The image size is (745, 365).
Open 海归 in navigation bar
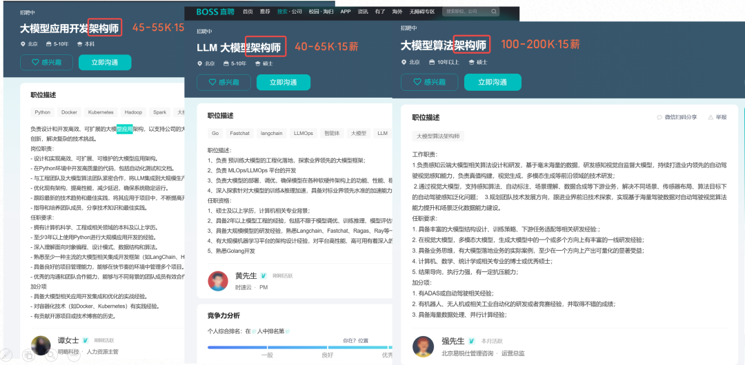tap(328, 12)
